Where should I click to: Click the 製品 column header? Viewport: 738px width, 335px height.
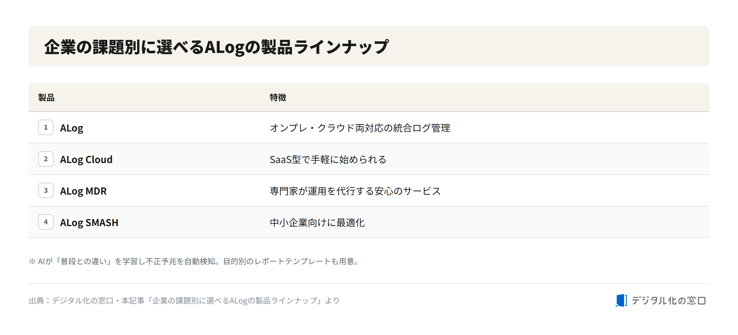46,97
